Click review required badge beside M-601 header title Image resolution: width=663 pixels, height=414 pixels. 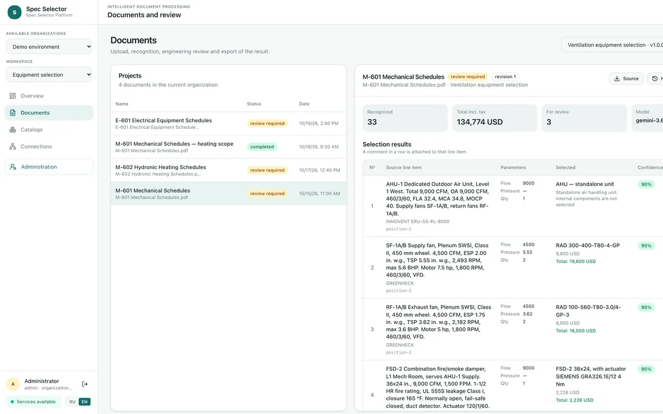click(468, 77)
